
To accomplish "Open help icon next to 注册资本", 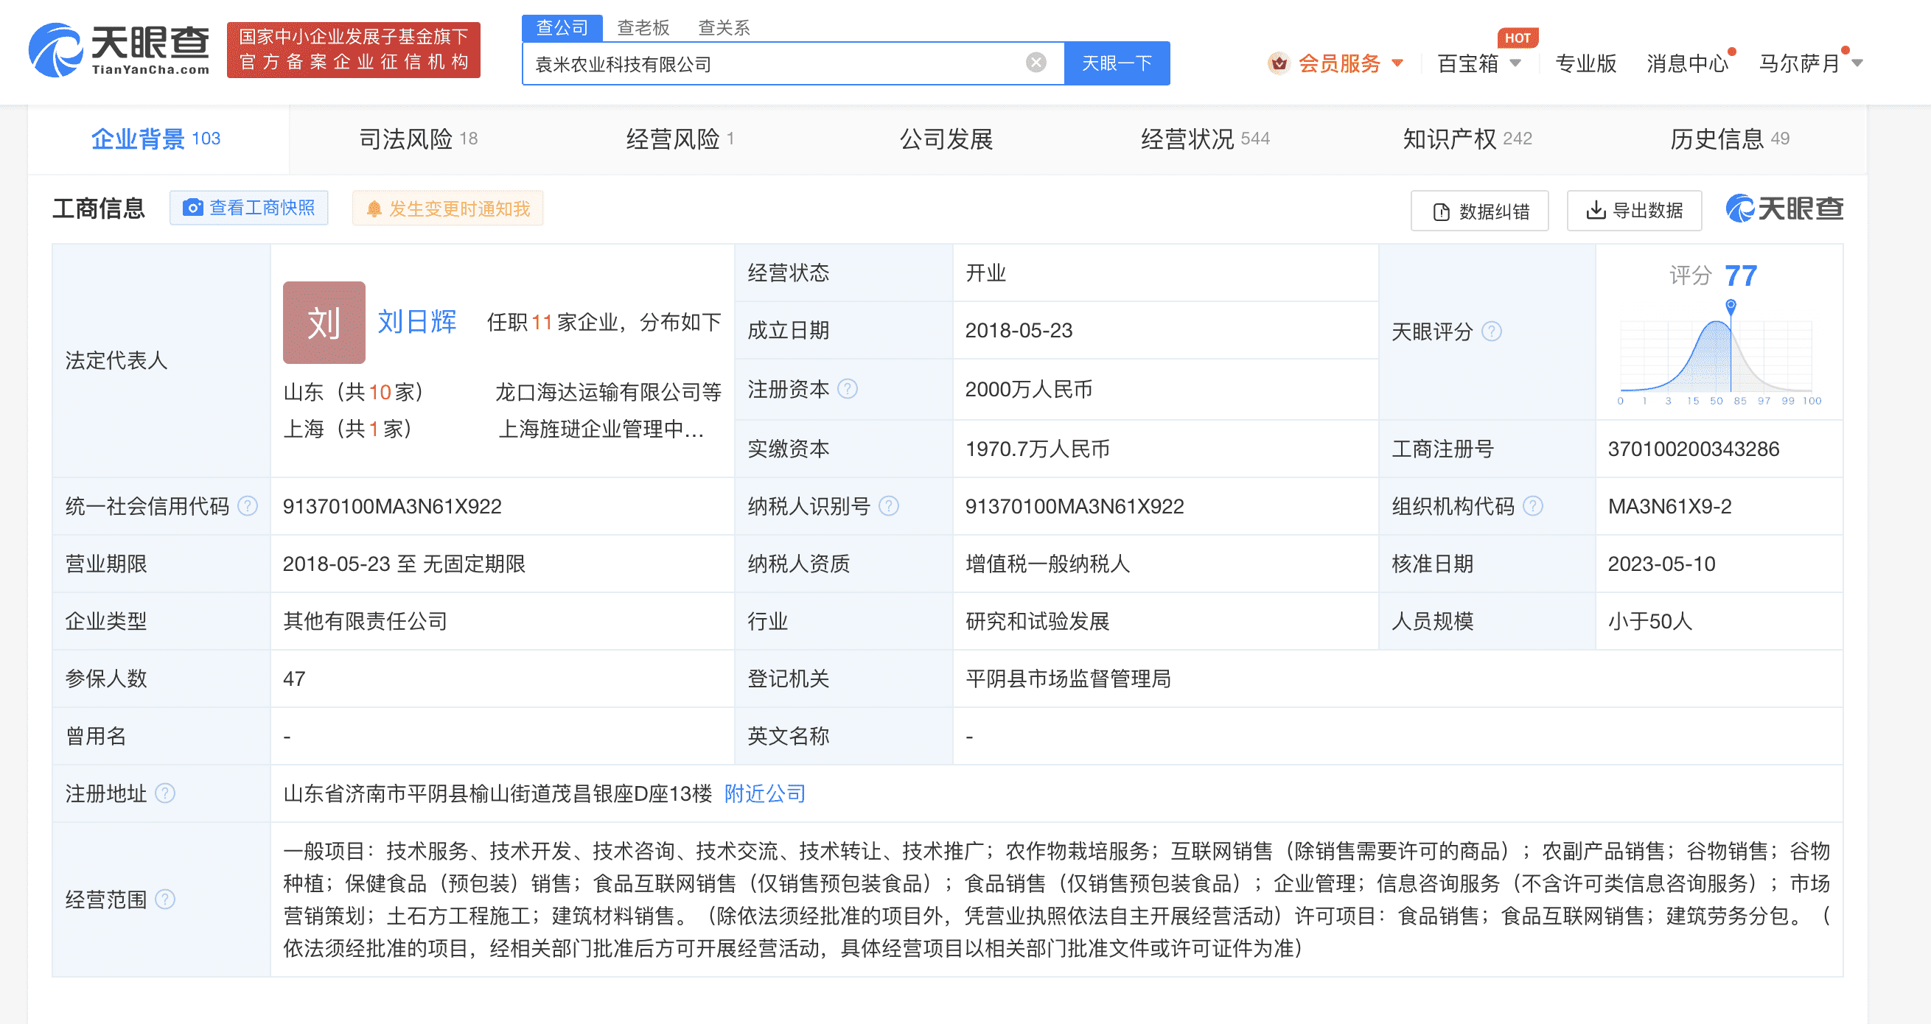I will pos(848,389).
